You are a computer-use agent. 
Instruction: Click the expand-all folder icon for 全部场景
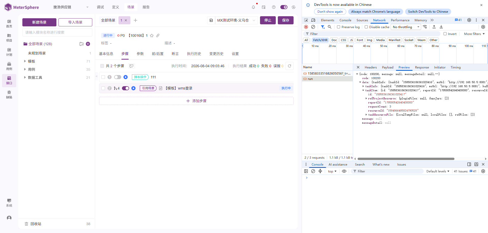pyautogui.click(x=82, y=44)
